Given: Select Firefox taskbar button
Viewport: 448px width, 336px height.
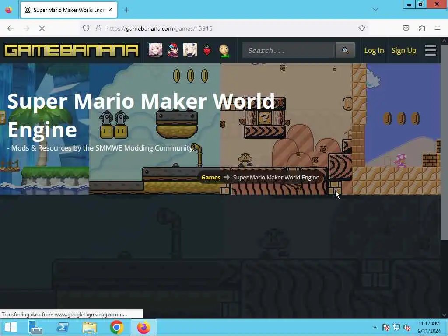Looking at the screenshot, I should (x=143, y=327).
